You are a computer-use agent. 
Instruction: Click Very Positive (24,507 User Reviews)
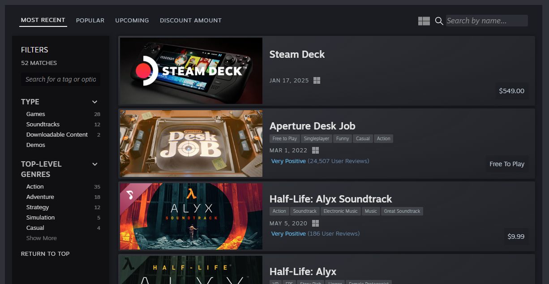coord(320,161)
